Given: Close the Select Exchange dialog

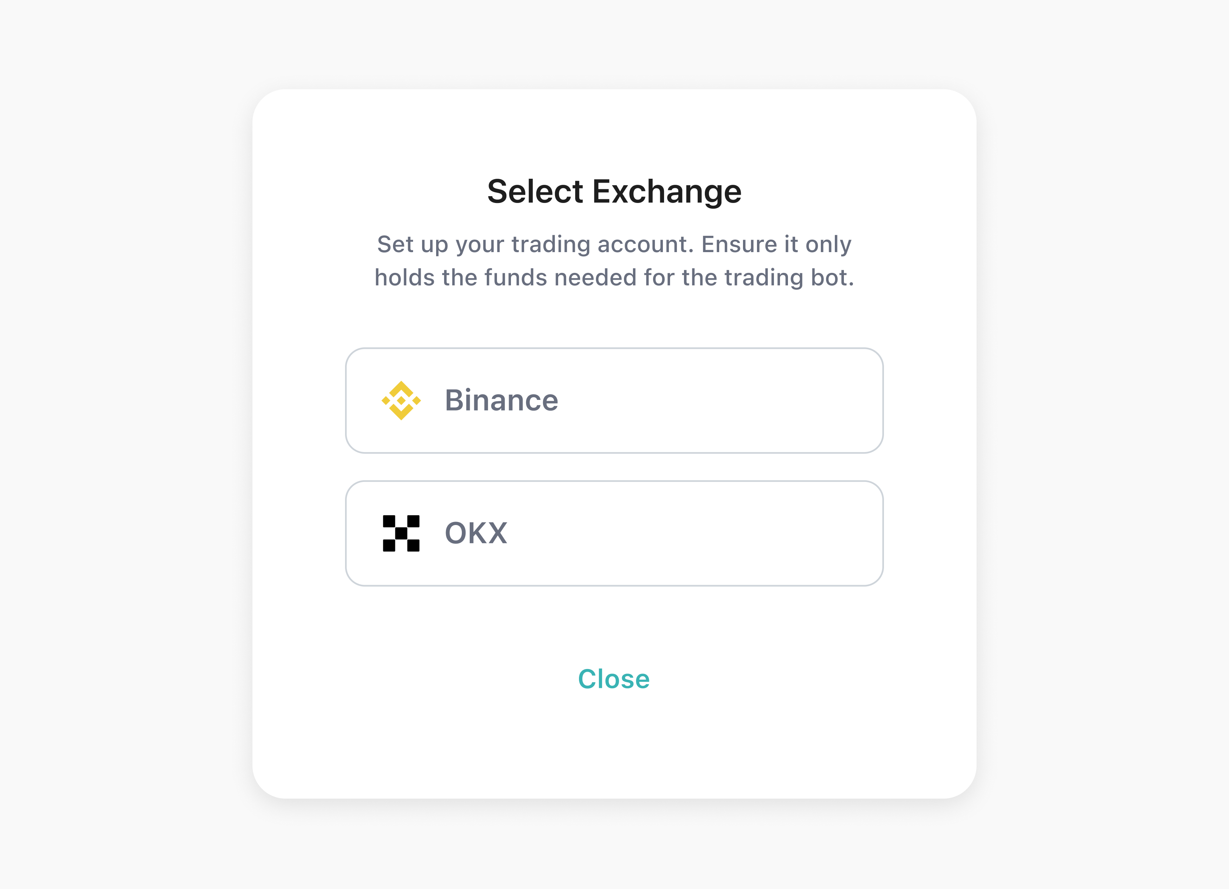Looking at the screenshot, I should (x=613, y=679).
